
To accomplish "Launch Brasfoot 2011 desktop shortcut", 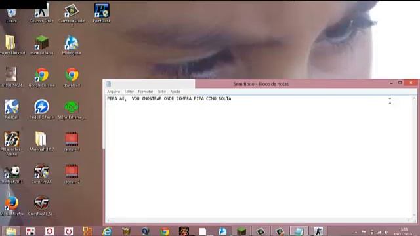I will coord(12,174).
